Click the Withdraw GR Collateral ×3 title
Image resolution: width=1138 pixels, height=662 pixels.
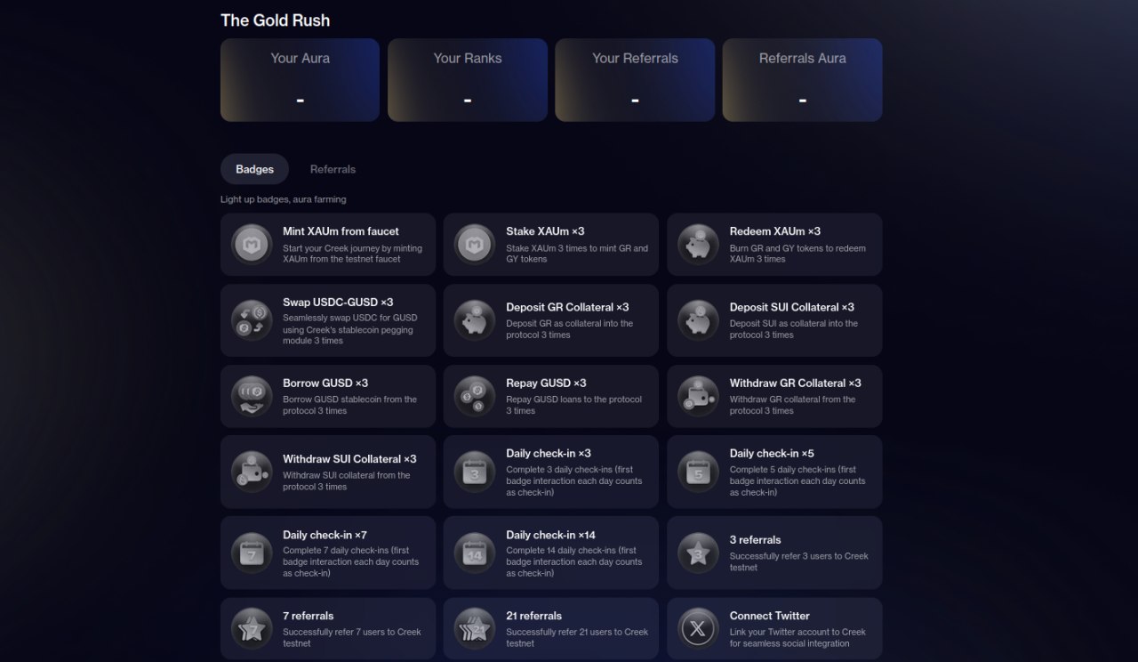click(795, 383)
